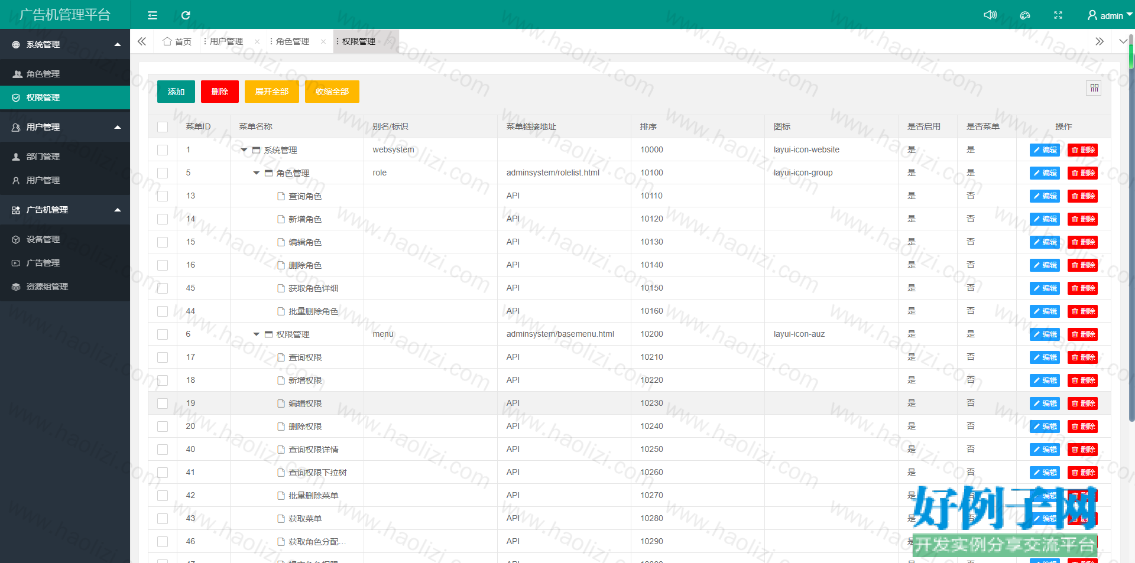Click the file icon beside 批量删除菜单
Image resolution: width=1135 pixels, height=563 pixels.
click(281, 496)
